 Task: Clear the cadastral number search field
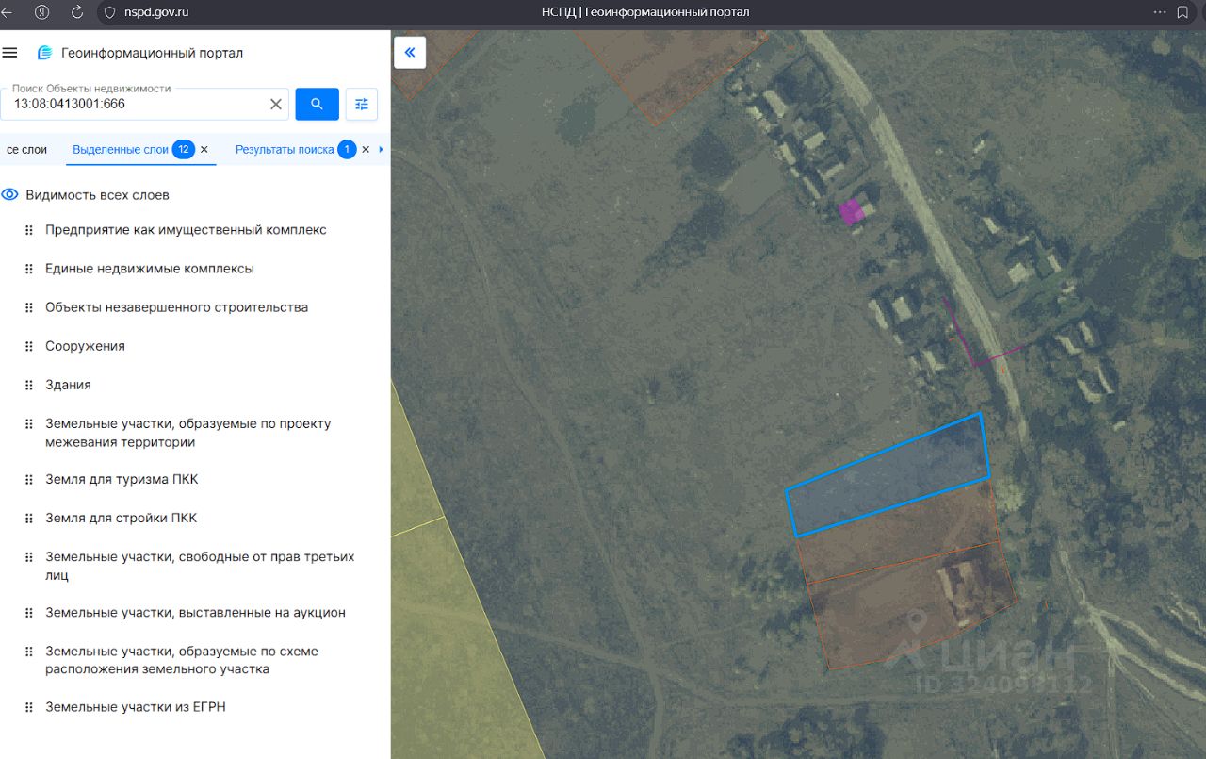pyautogui.click(x=276, y=104)
